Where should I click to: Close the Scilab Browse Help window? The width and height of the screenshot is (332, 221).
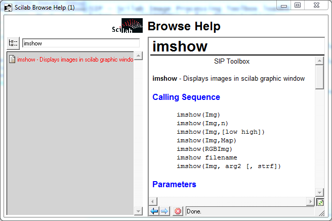[x=316, y=6]
